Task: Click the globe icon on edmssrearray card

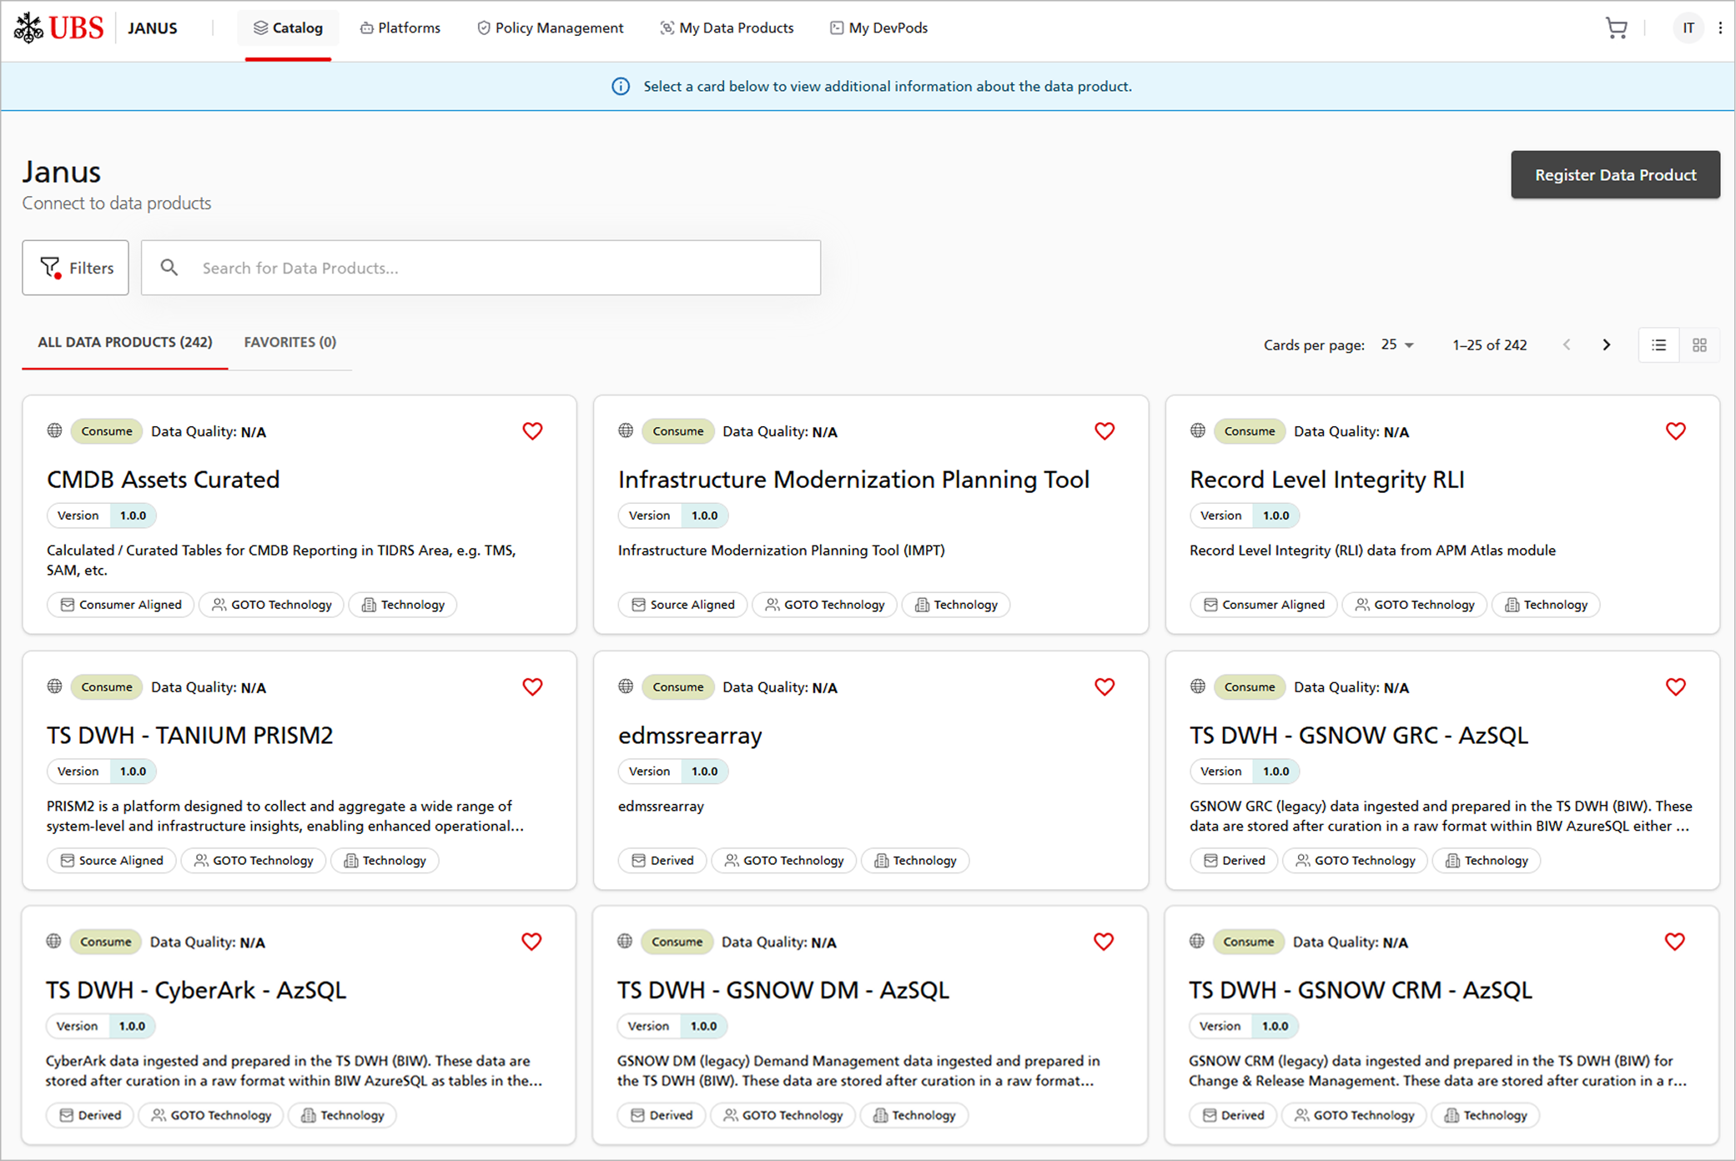Action: coord(626,686)
